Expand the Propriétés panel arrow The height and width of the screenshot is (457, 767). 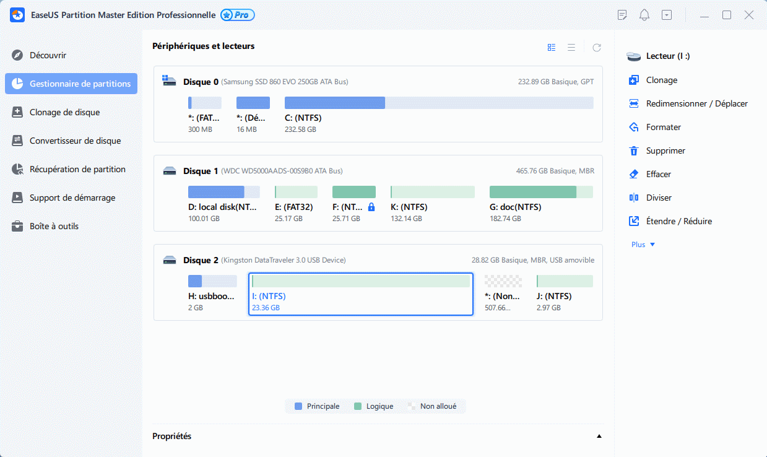click(x=599, y=437)
